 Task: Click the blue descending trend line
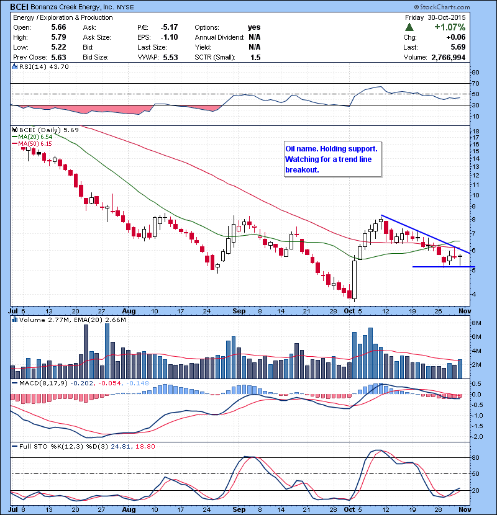click(x=426, y=234)
